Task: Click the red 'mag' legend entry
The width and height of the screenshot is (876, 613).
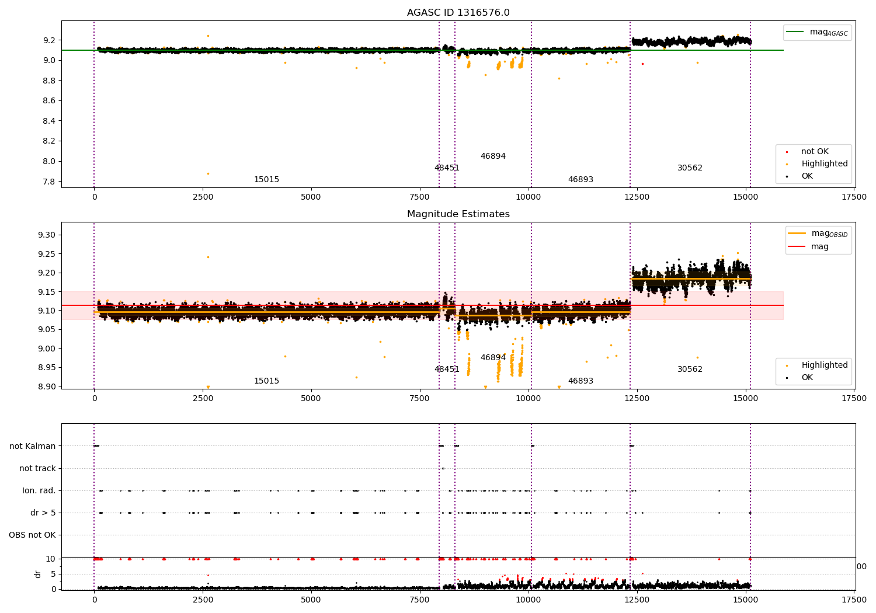Action: click(809, 246)
